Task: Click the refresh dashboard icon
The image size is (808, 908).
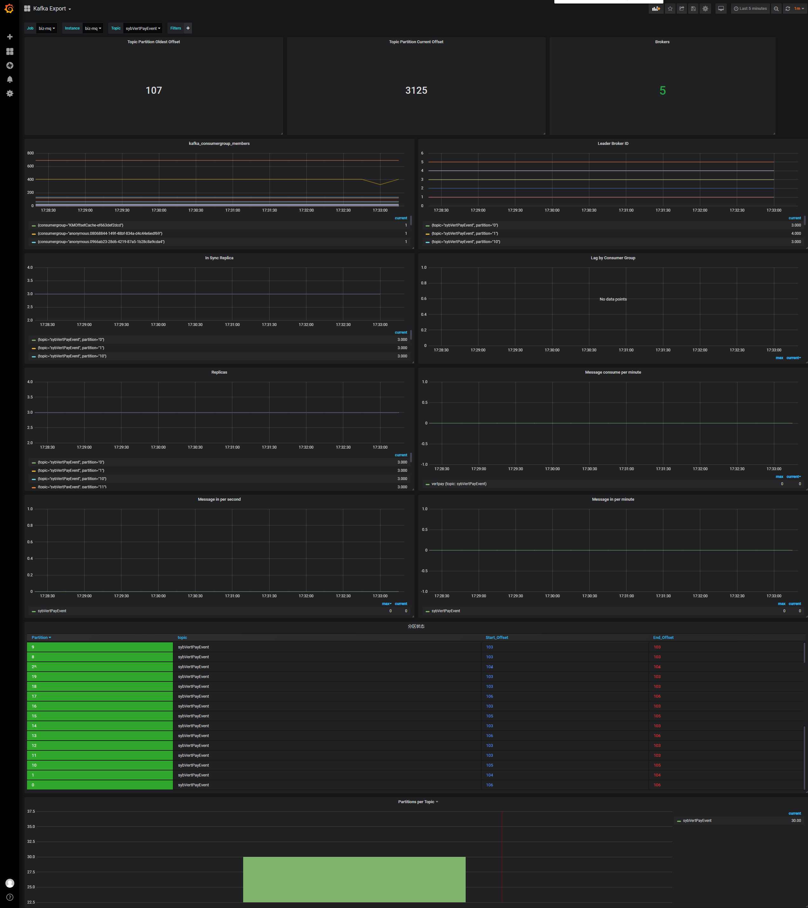Action: [x=788, y=9]
